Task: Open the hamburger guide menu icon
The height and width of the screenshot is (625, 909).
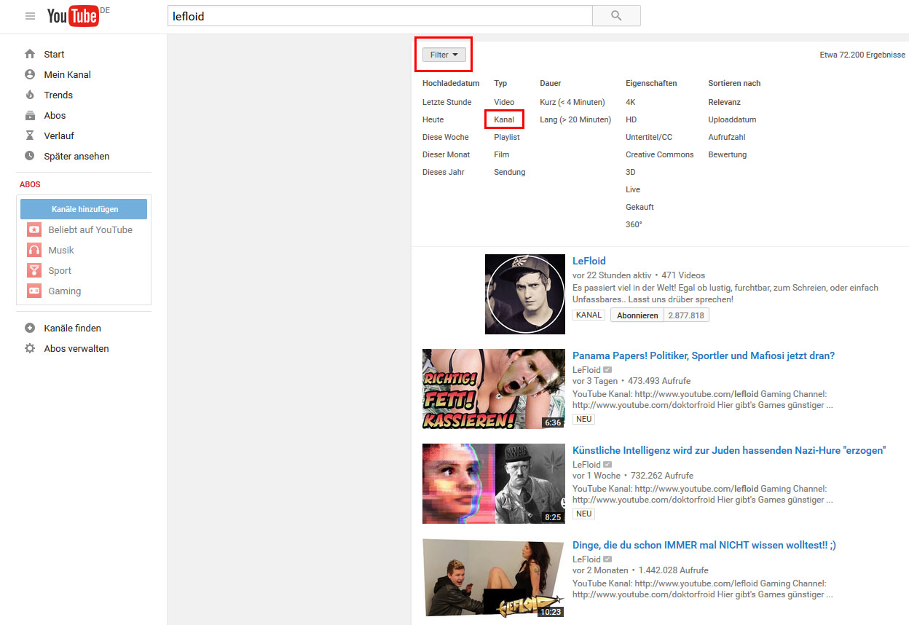Action: pos(30,16)
